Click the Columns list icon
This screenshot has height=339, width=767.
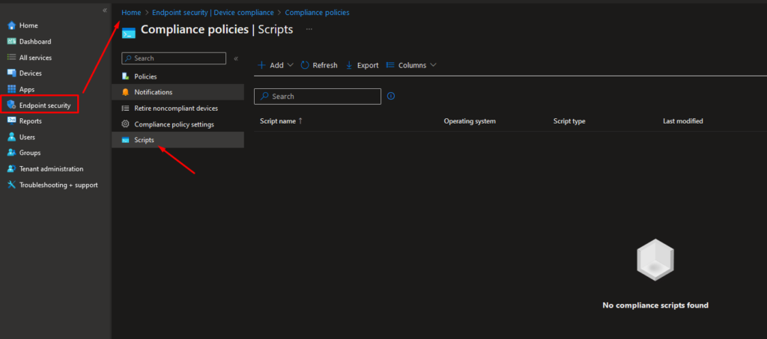[x=390, y=65]
